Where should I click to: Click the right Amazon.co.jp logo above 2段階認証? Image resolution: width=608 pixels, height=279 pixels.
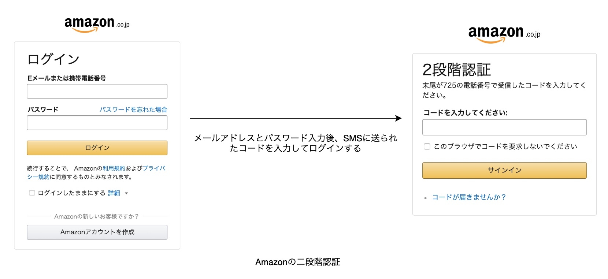[x=504, y=34]
